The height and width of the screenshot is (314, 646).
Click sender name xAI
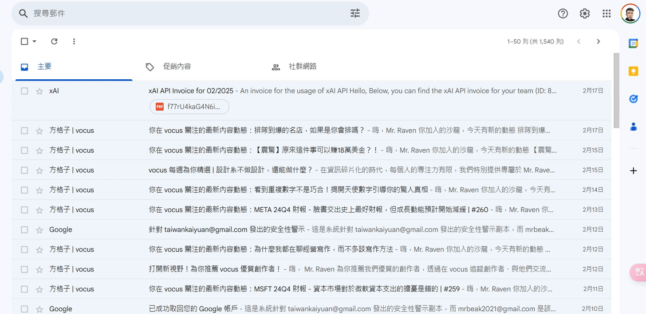coord(54,91)
